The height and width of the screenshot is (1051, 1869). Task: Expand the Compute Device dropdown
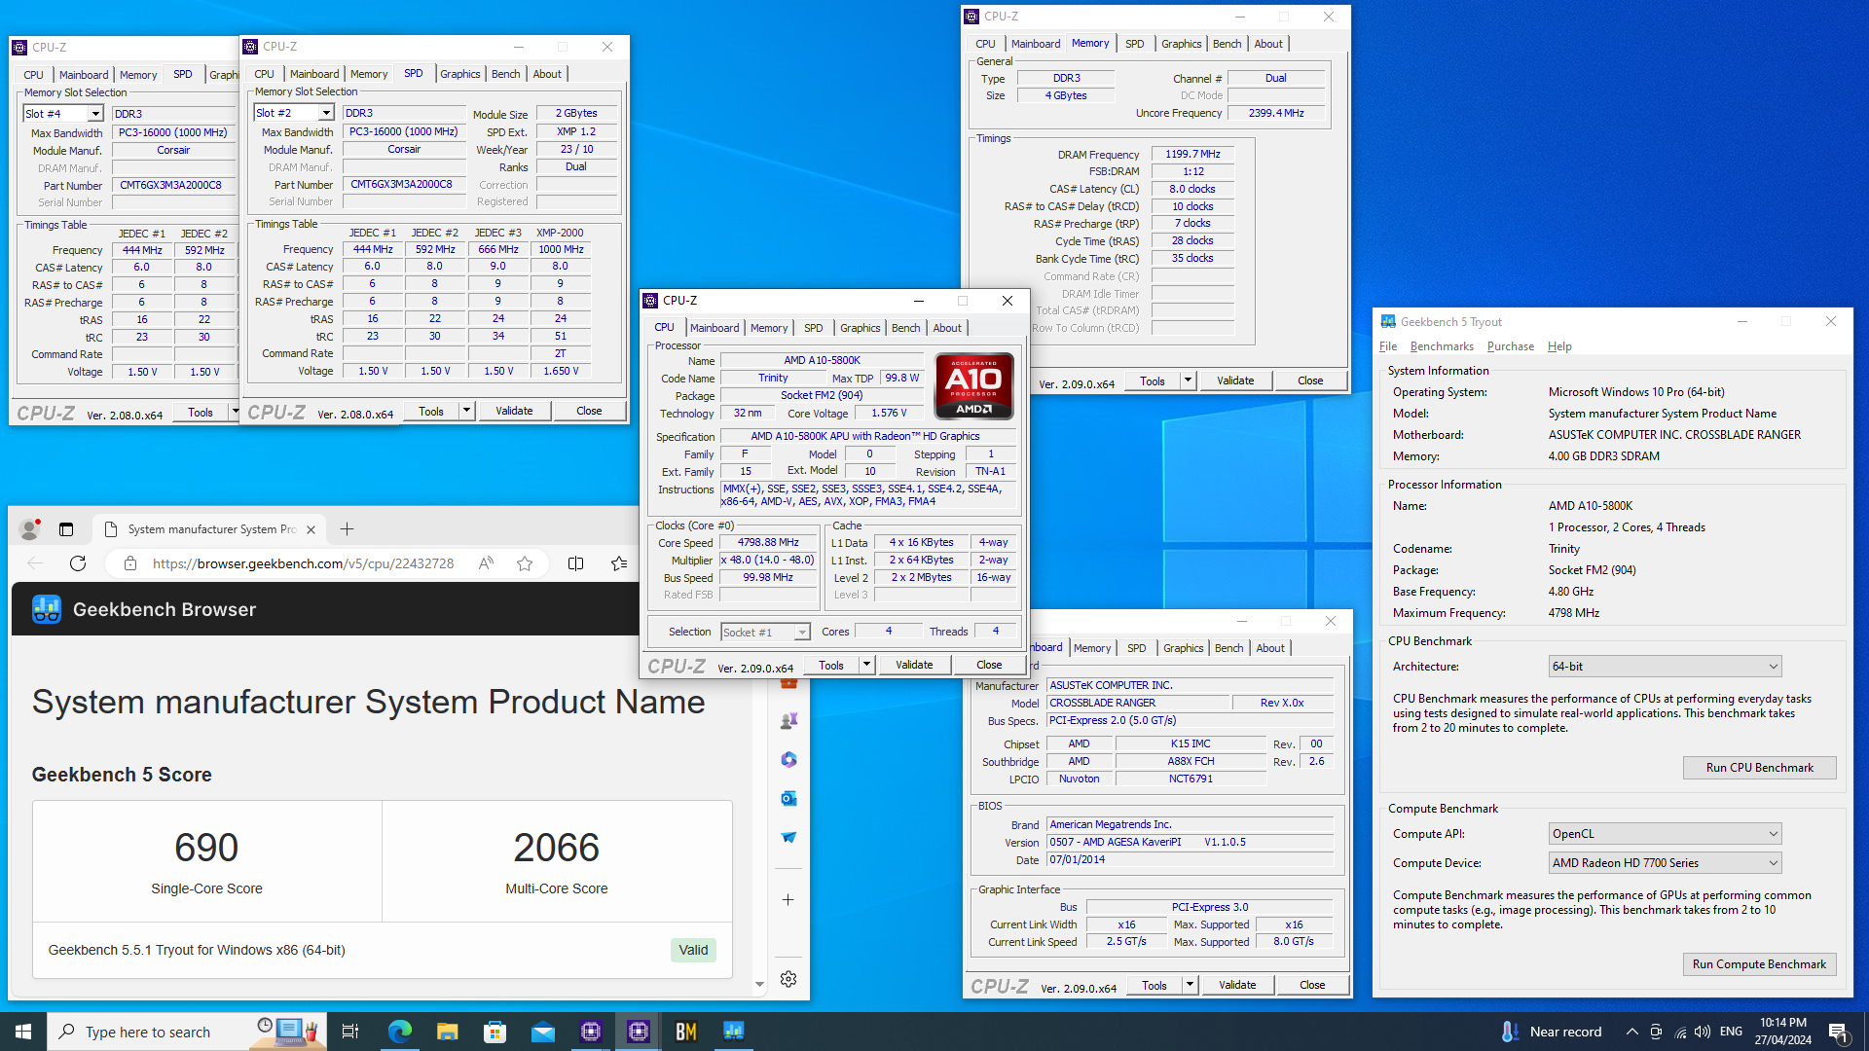pyautogui.click(x=1666, y=863)
